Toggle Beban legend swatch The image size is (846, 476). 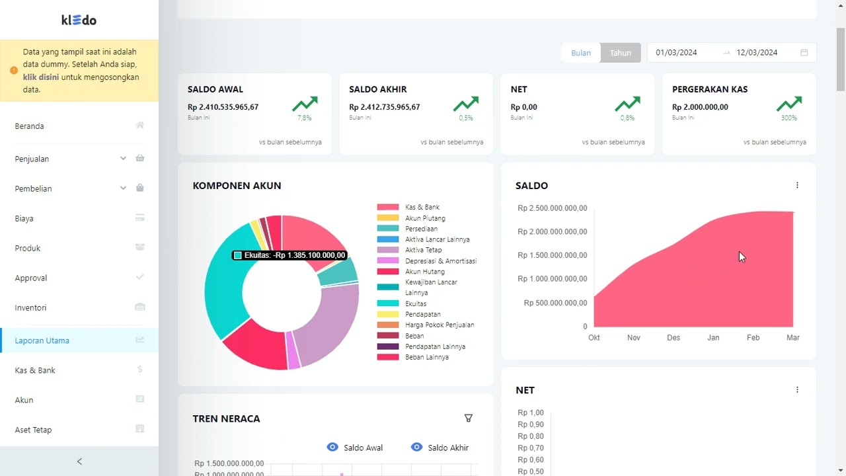(x=388, y=336)
